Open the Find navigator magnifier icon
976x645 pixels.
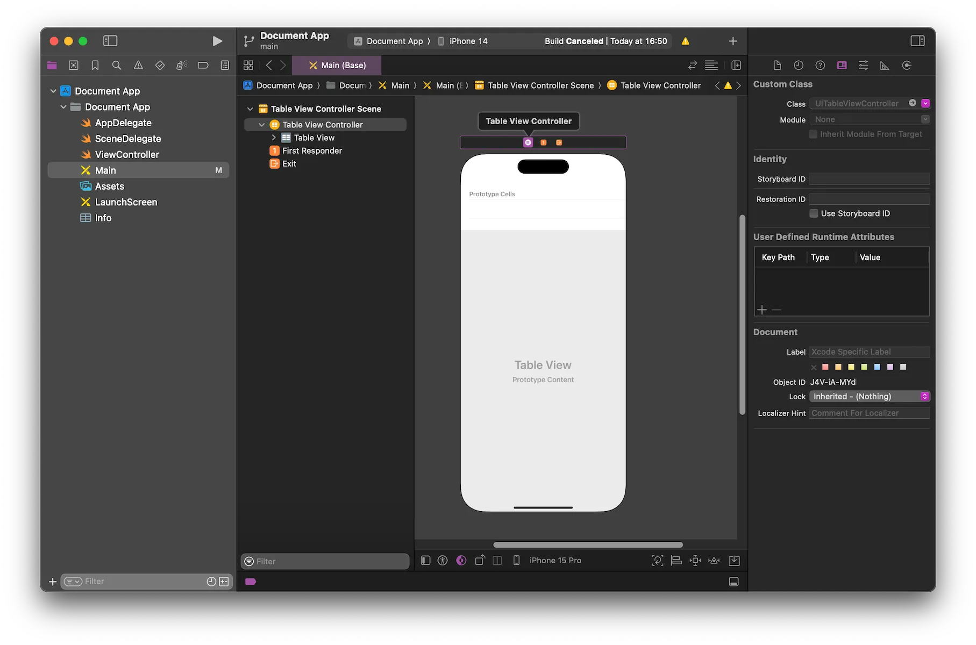(x=116, y=66)
